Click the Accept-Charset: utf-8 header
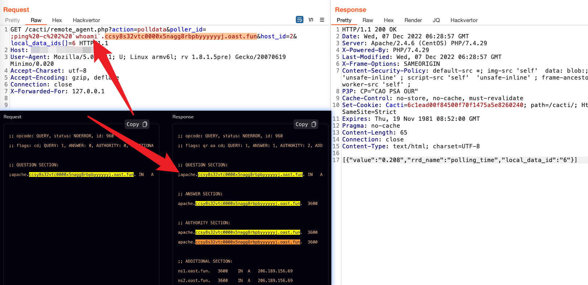588x285 pixels. tap(48, 71)
